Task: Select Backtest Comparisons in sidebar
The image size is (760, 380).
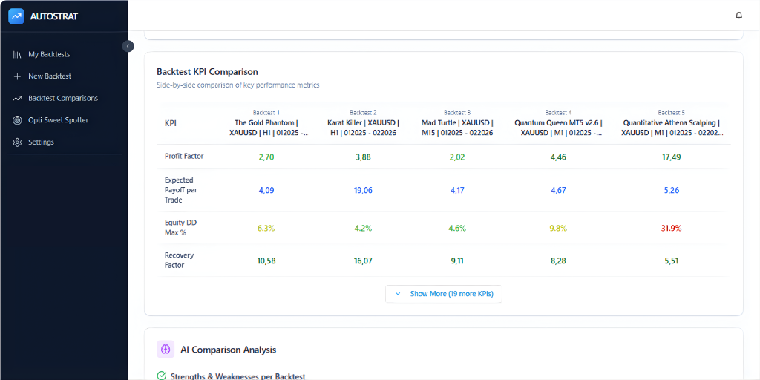Action: (x=64, y=99)
